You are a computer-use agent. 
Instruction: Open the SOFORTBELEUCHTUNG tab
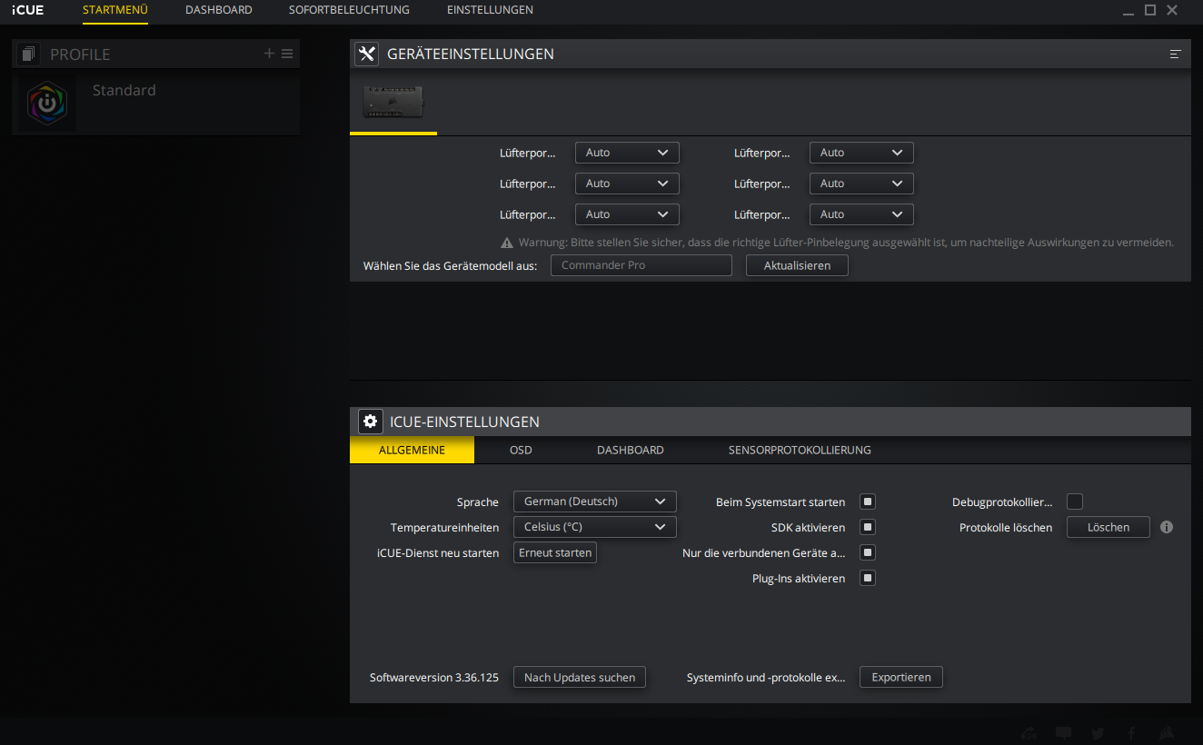(x=349, y=10)
